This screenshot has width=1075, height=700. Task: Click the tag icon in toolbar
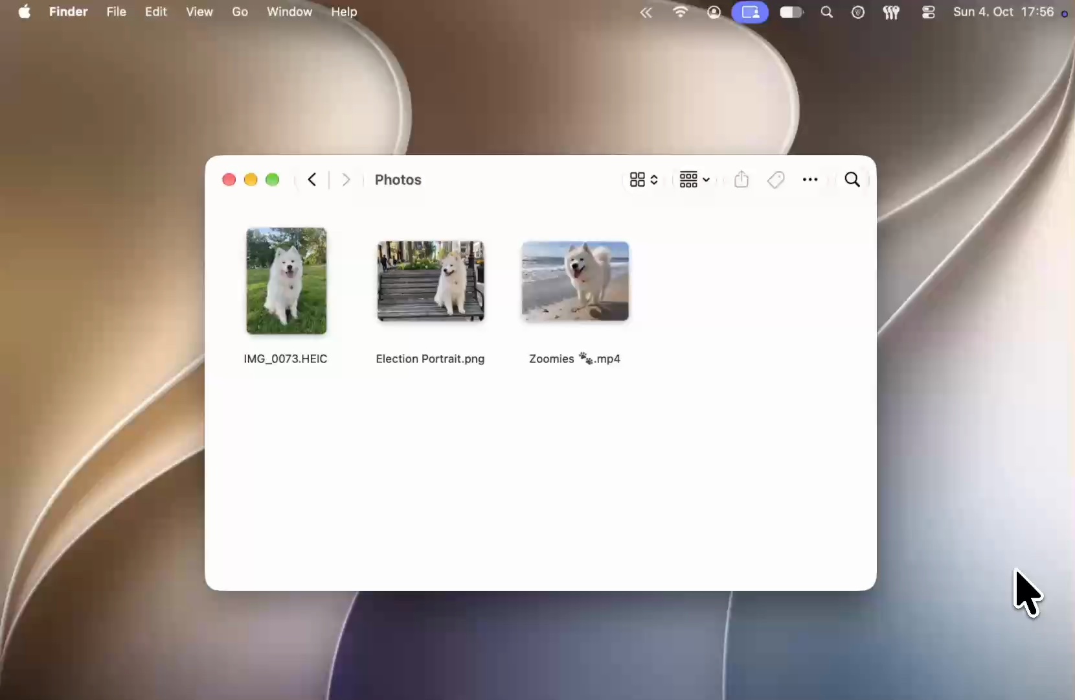[776, 180]
